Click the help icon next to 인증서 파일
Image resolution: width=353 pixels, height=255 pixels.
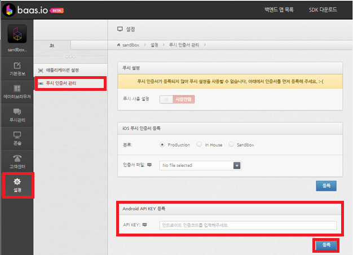tap(149, 165)
